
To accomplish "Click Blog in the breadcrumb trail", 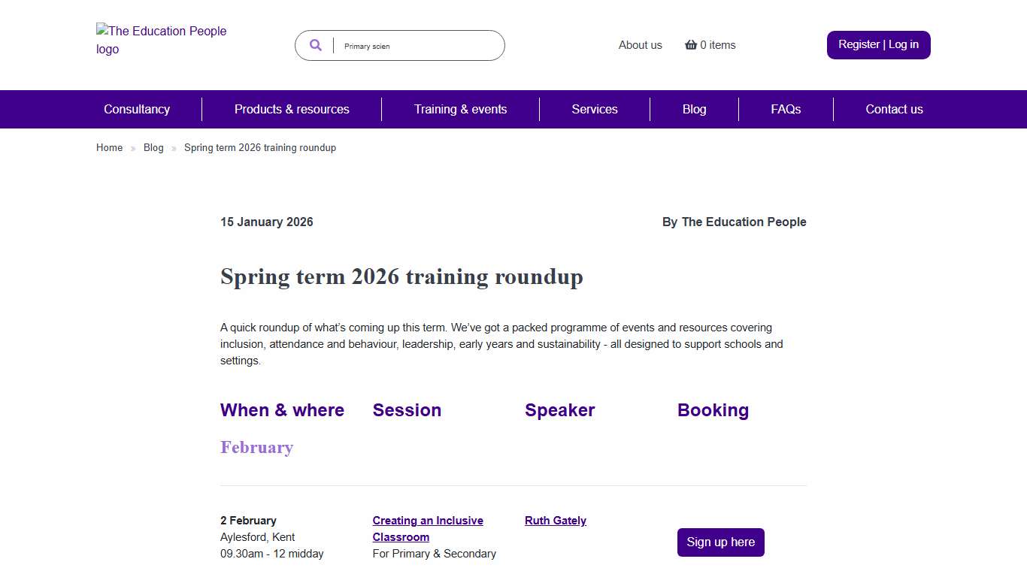I will pos(153,147).
